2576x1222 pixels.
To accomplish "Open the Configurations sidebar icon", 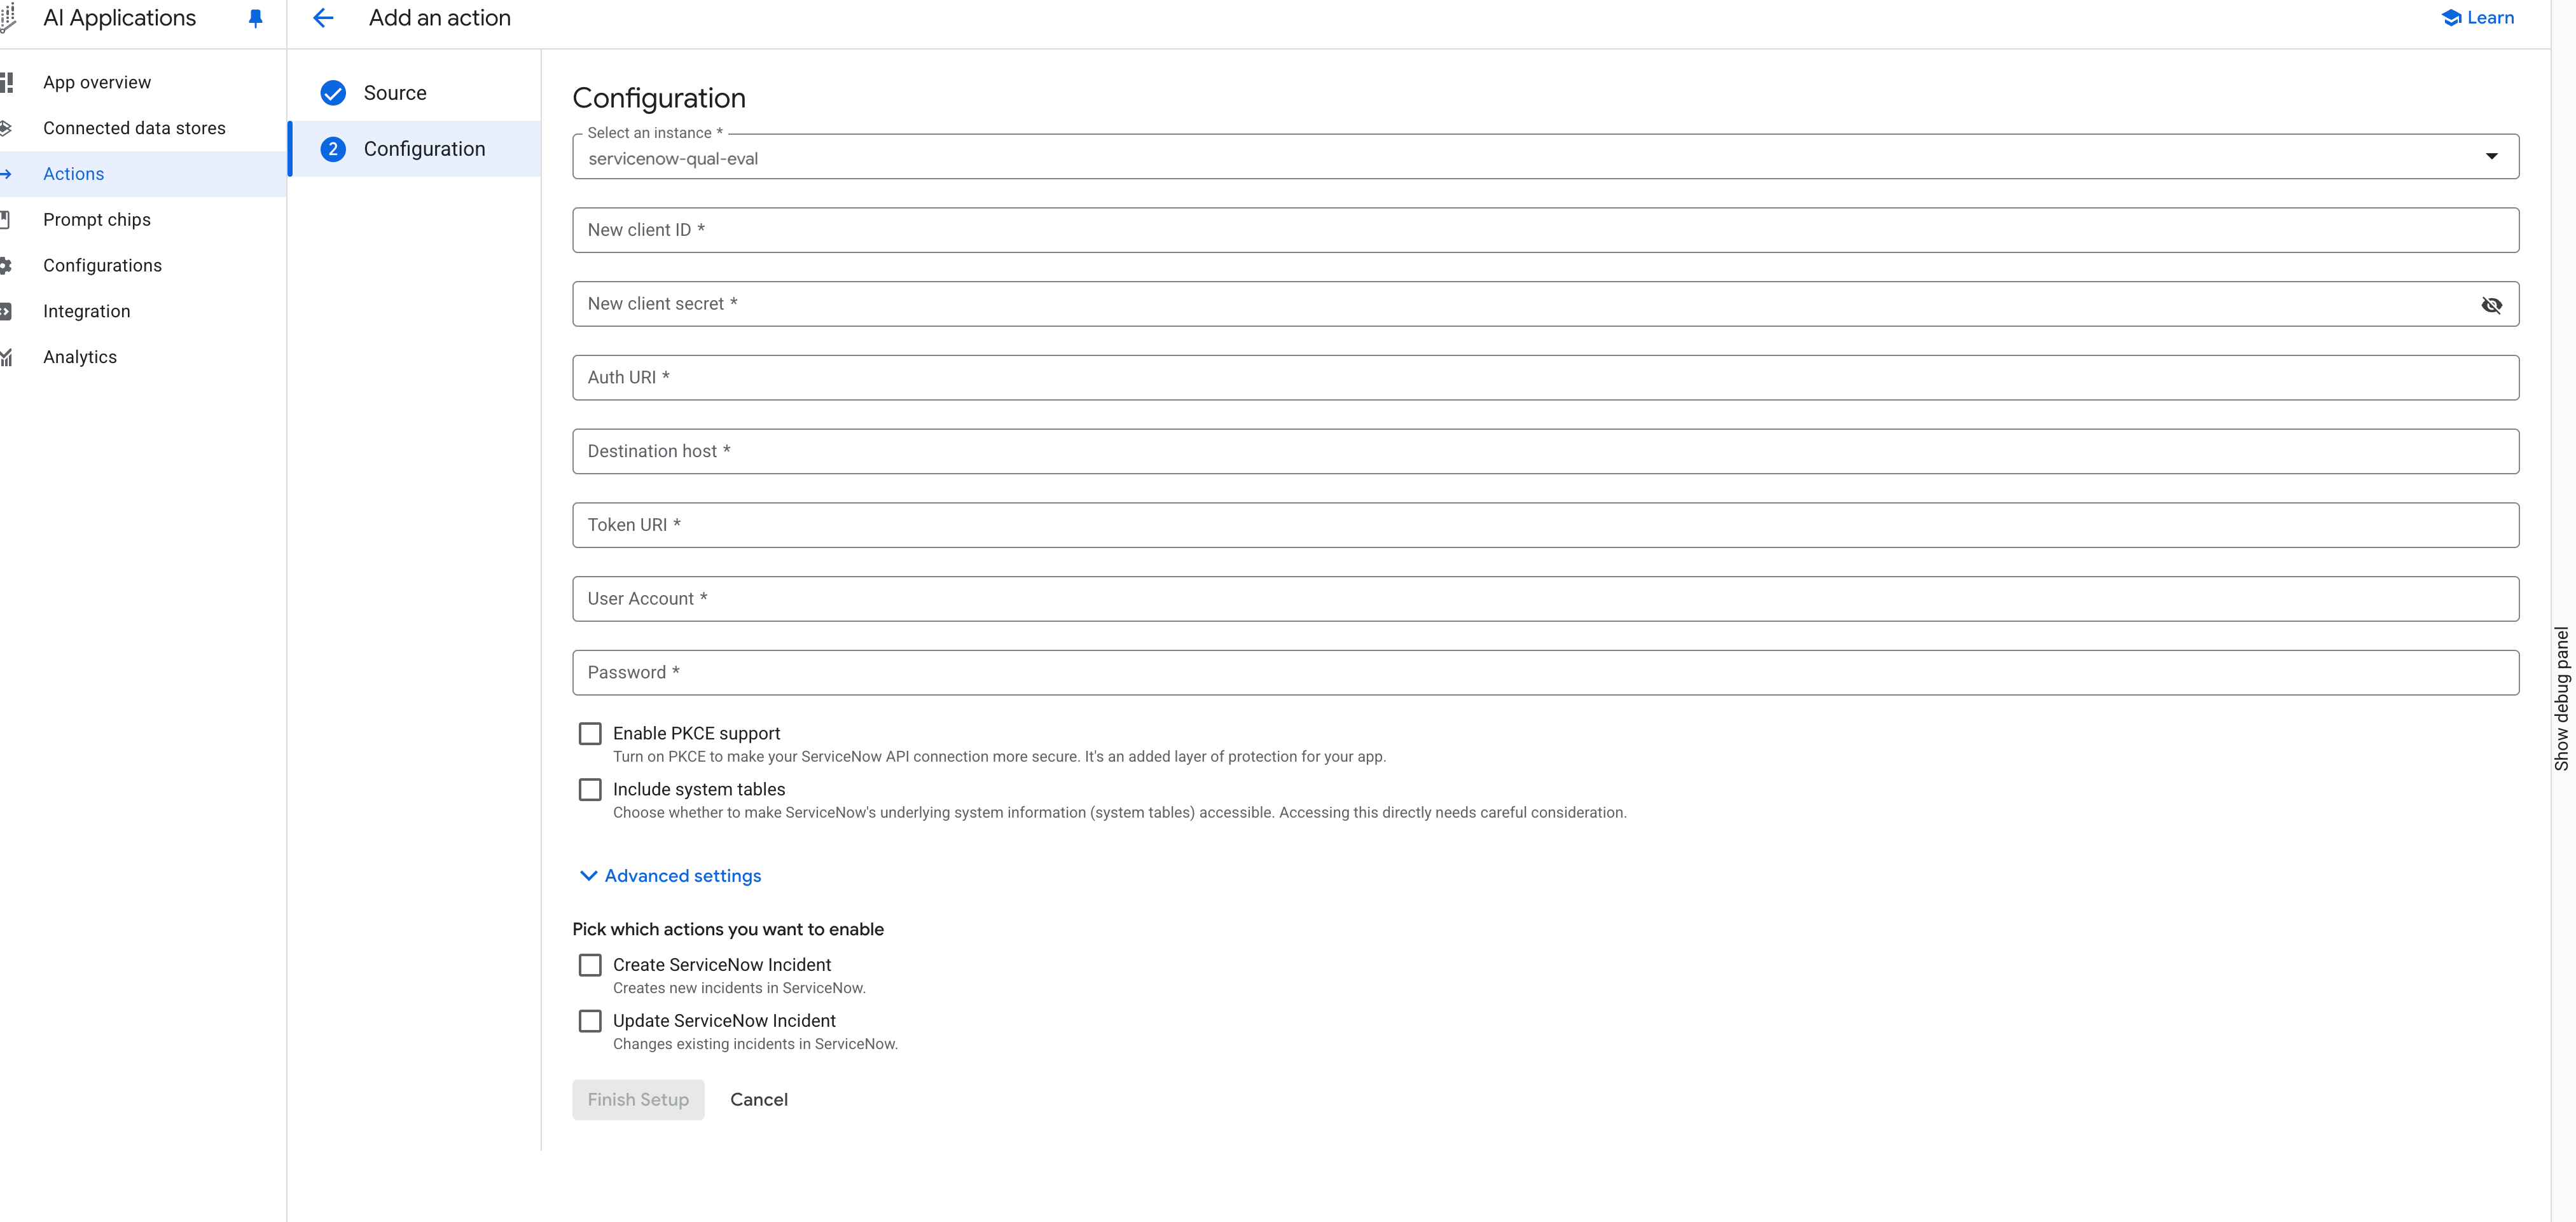I will 8,265.
